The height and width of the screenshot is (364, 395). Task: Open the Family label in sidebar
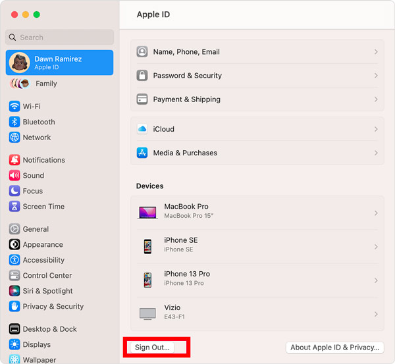coord(46,84)
